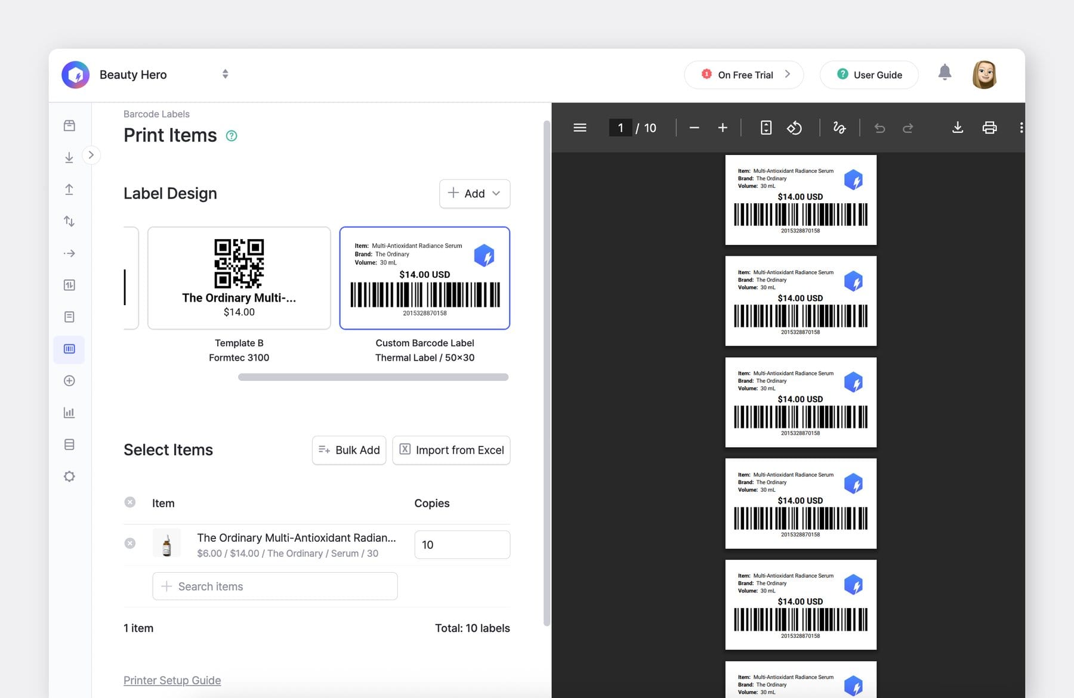Open the PDF viewer hamburger menu

click(579, 128)
